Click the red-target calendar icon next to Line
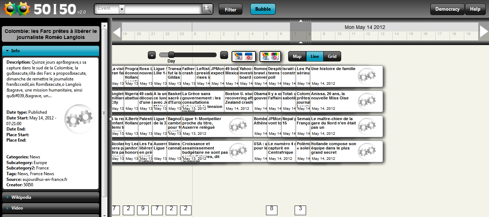 click(249, 56)
